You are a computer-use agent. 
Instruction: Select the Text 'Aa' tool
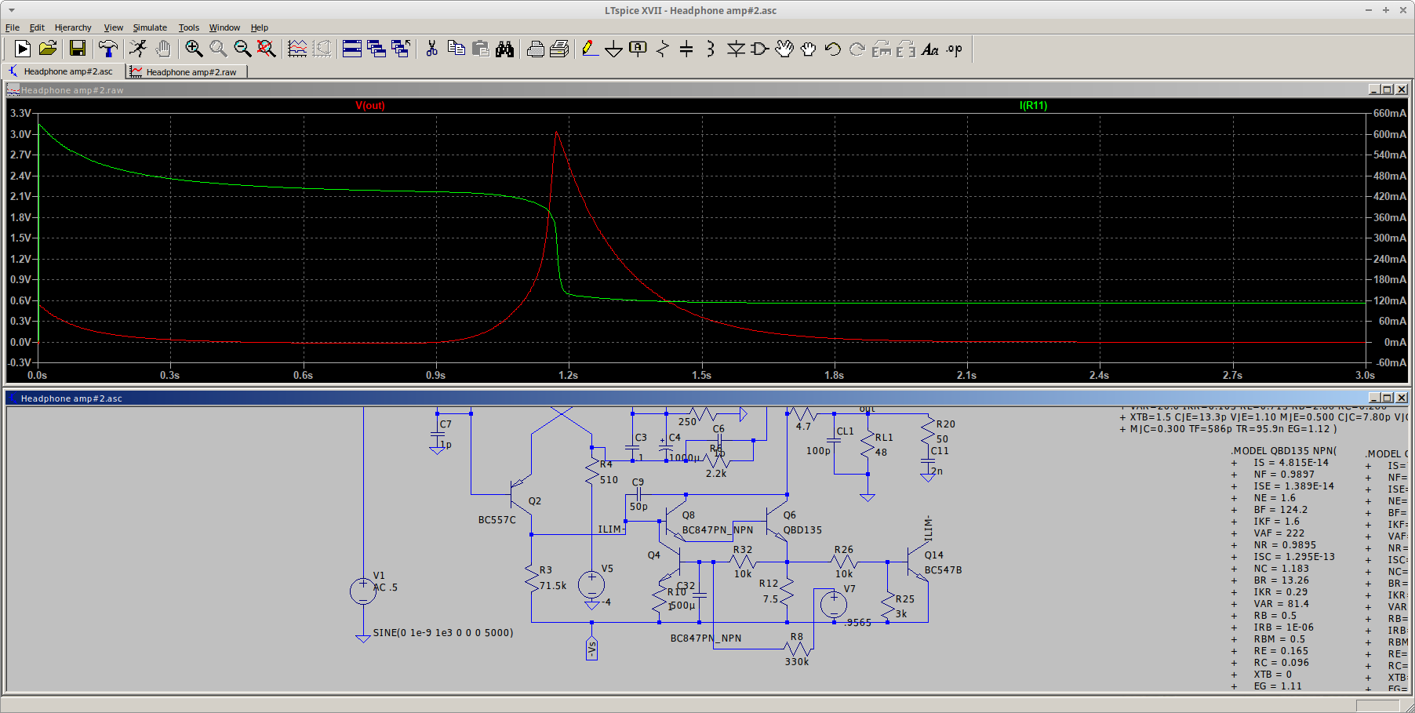pos(930,49)
